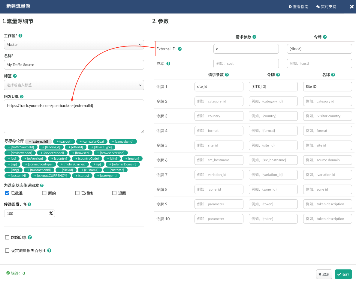Click the help icon beside External ID
This screenshot has height=282, width=356.
pyautogui.click(x=180, y=49)
